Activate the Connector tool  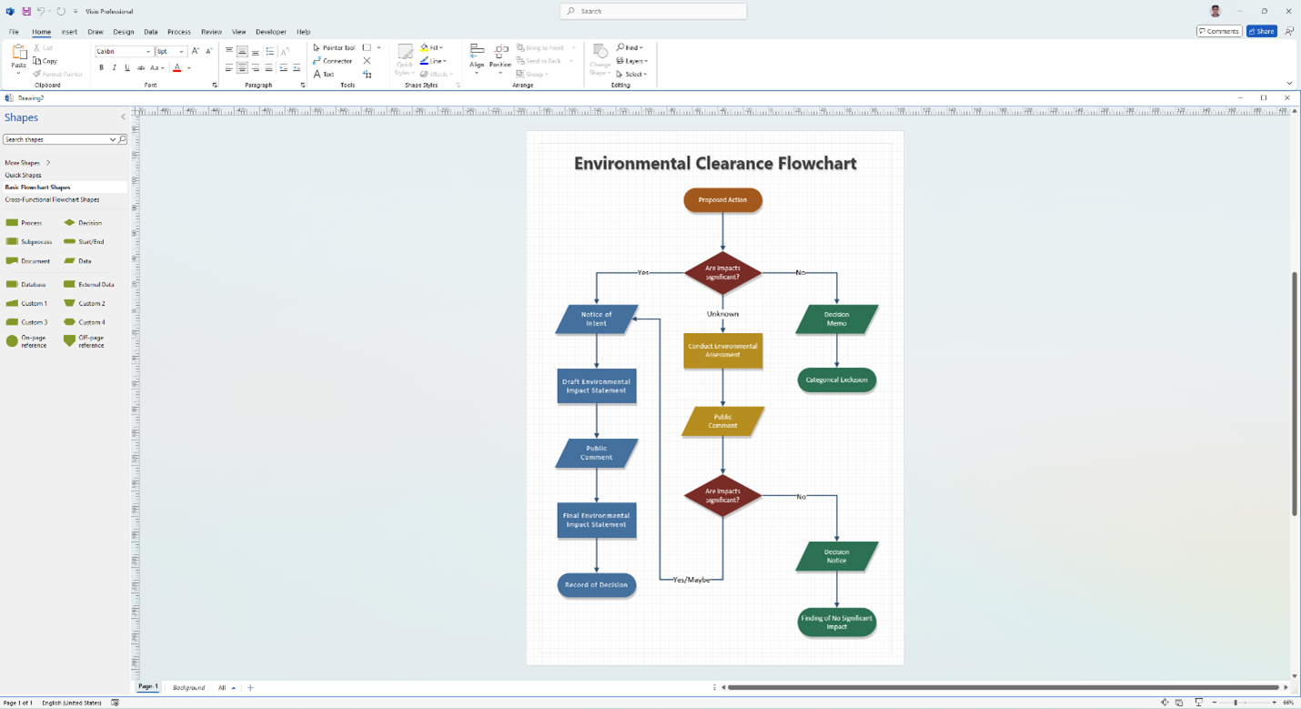point(333,61)
